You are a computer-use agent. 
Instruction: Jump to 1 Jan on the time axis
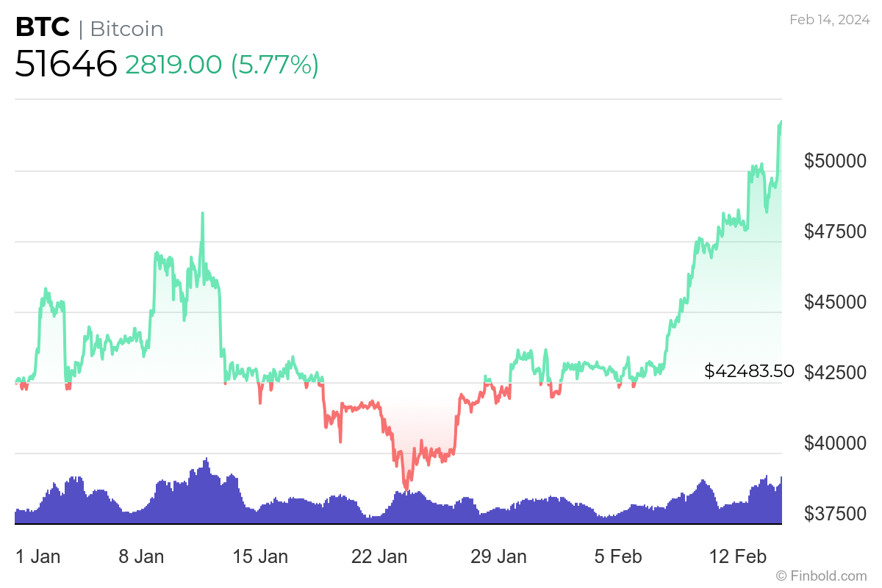37,556
